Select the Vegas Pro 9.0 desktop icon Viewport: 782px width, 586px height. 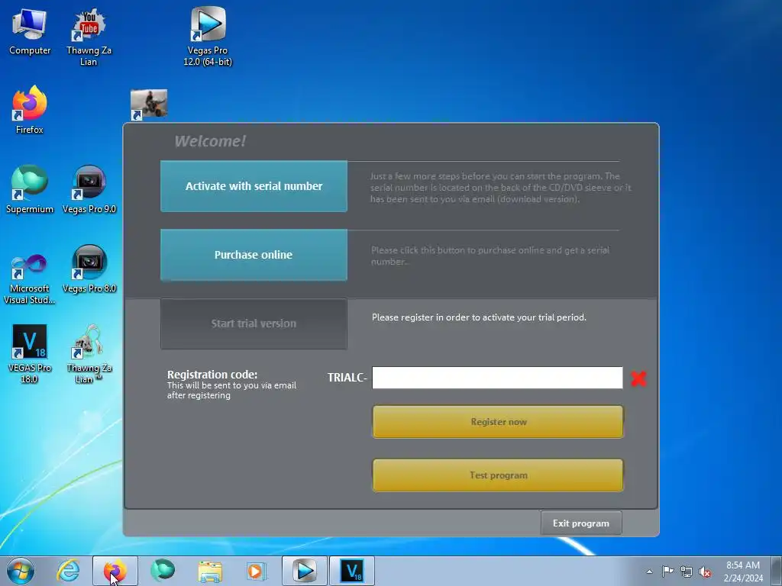coord(89,189)
